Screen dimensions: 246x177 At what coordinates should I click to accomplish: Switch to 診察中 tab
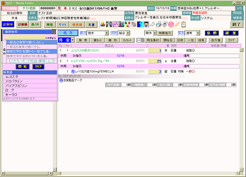tap(8, 25)
